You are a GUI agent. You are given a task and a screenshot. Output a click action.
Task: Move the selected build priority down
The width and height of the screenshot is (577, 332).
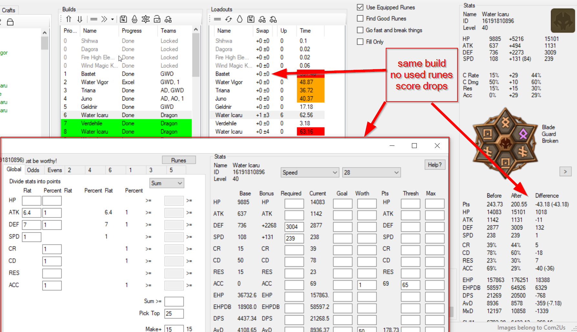click(x=80, y=19)
